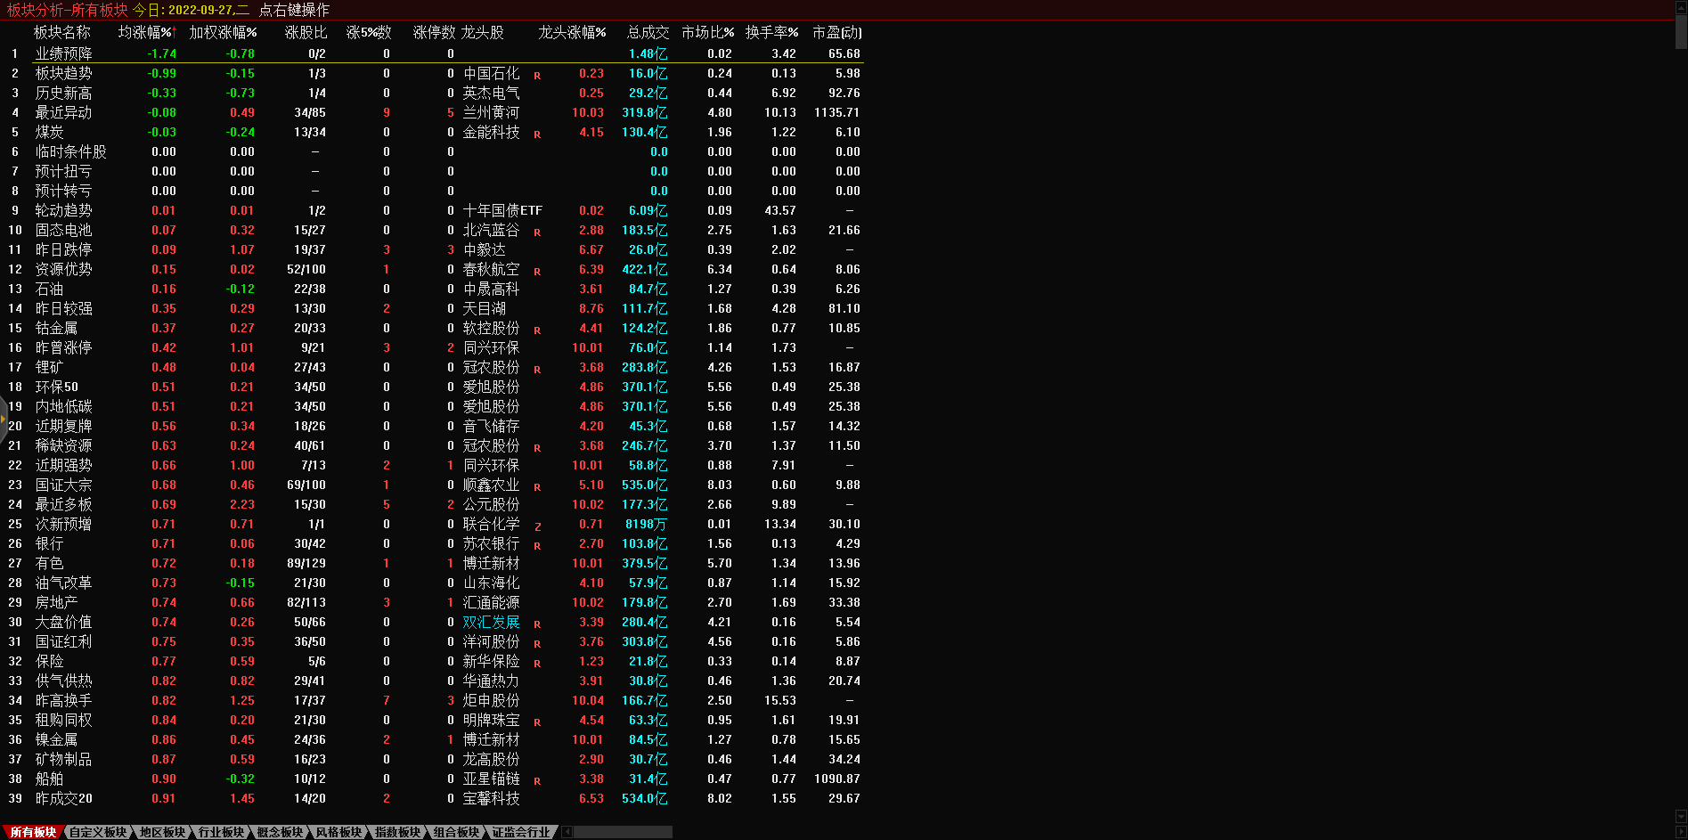The image size is (1688, 840).
Task: Click the R marker beside 双汇发展
Action: point(537,624)
